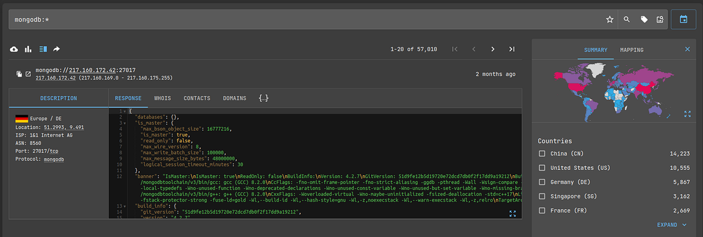Collapse the root JSON object at line 1
703x237 pixels.
pos(125,111)
